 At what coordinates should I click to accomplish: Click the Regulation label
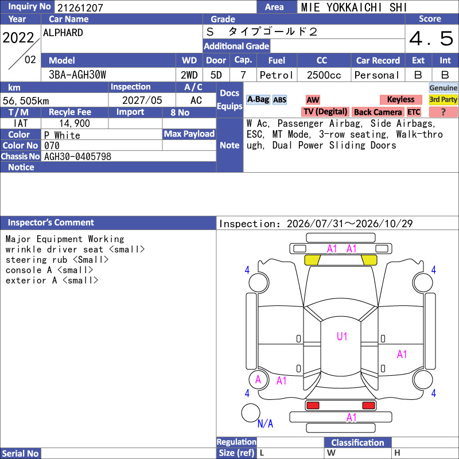[x=236, y=442]
